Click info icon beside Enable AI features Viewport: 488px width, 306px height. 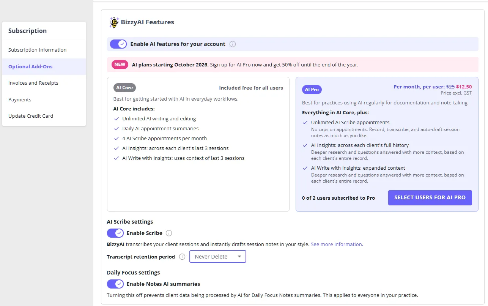coord(233,44)
